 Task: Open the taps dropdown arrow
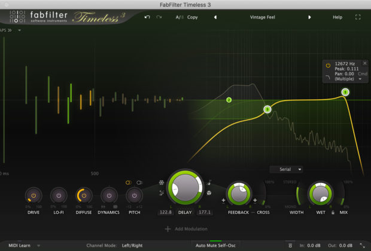[x=19, y=30]
